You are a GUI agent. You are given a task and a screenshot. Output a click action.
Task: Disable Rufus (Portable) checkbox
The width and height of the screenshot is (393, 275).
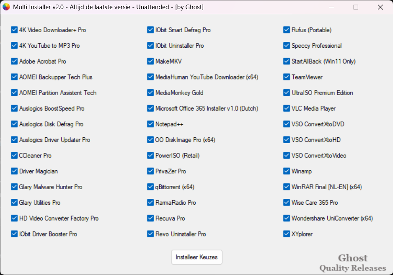287,30
